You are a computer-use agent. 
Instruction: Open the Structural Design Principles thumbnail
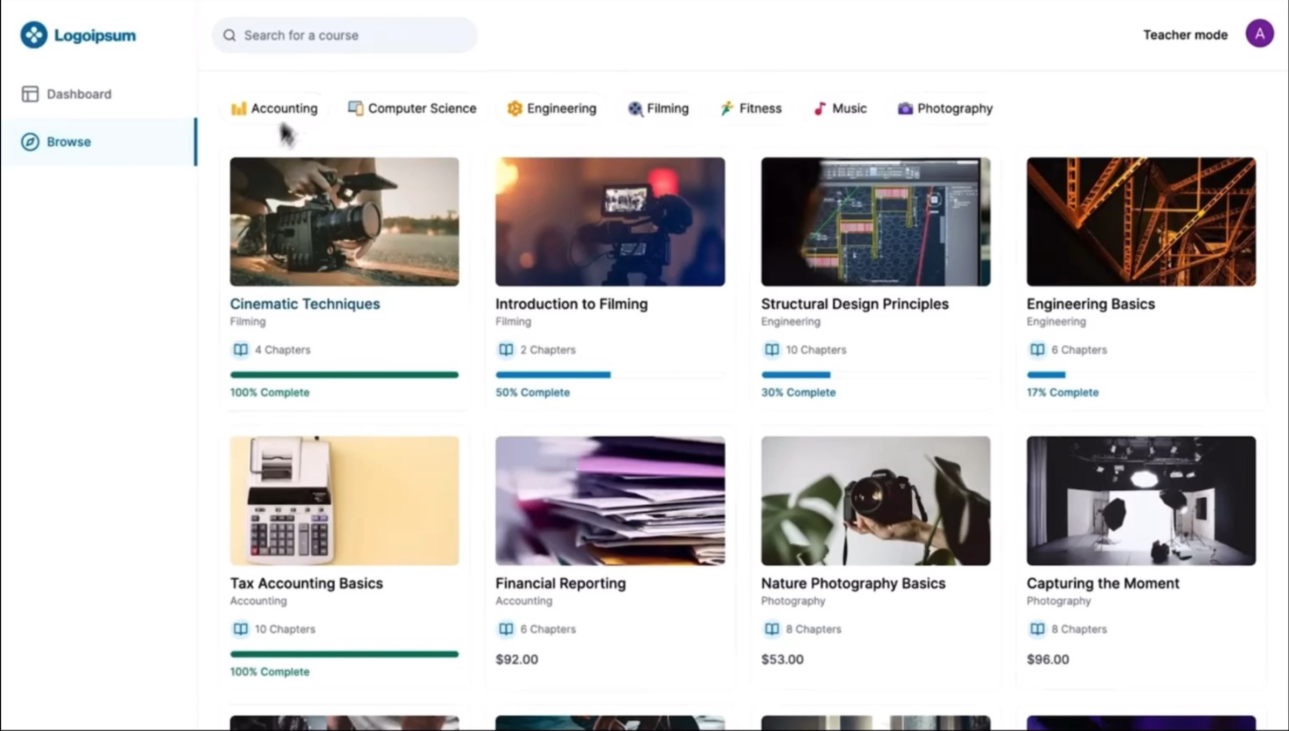pyautogui.click(x=875, y=221)
